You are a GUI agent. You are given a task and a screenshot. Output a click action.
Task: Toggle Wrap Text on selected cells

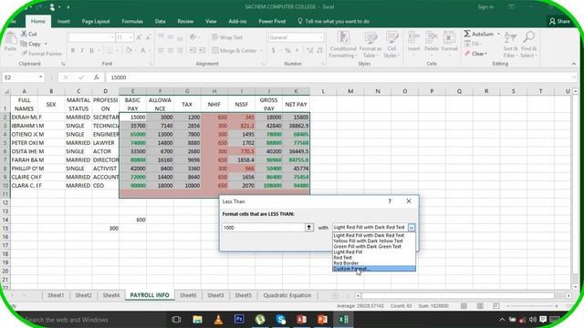coord(227,37)
